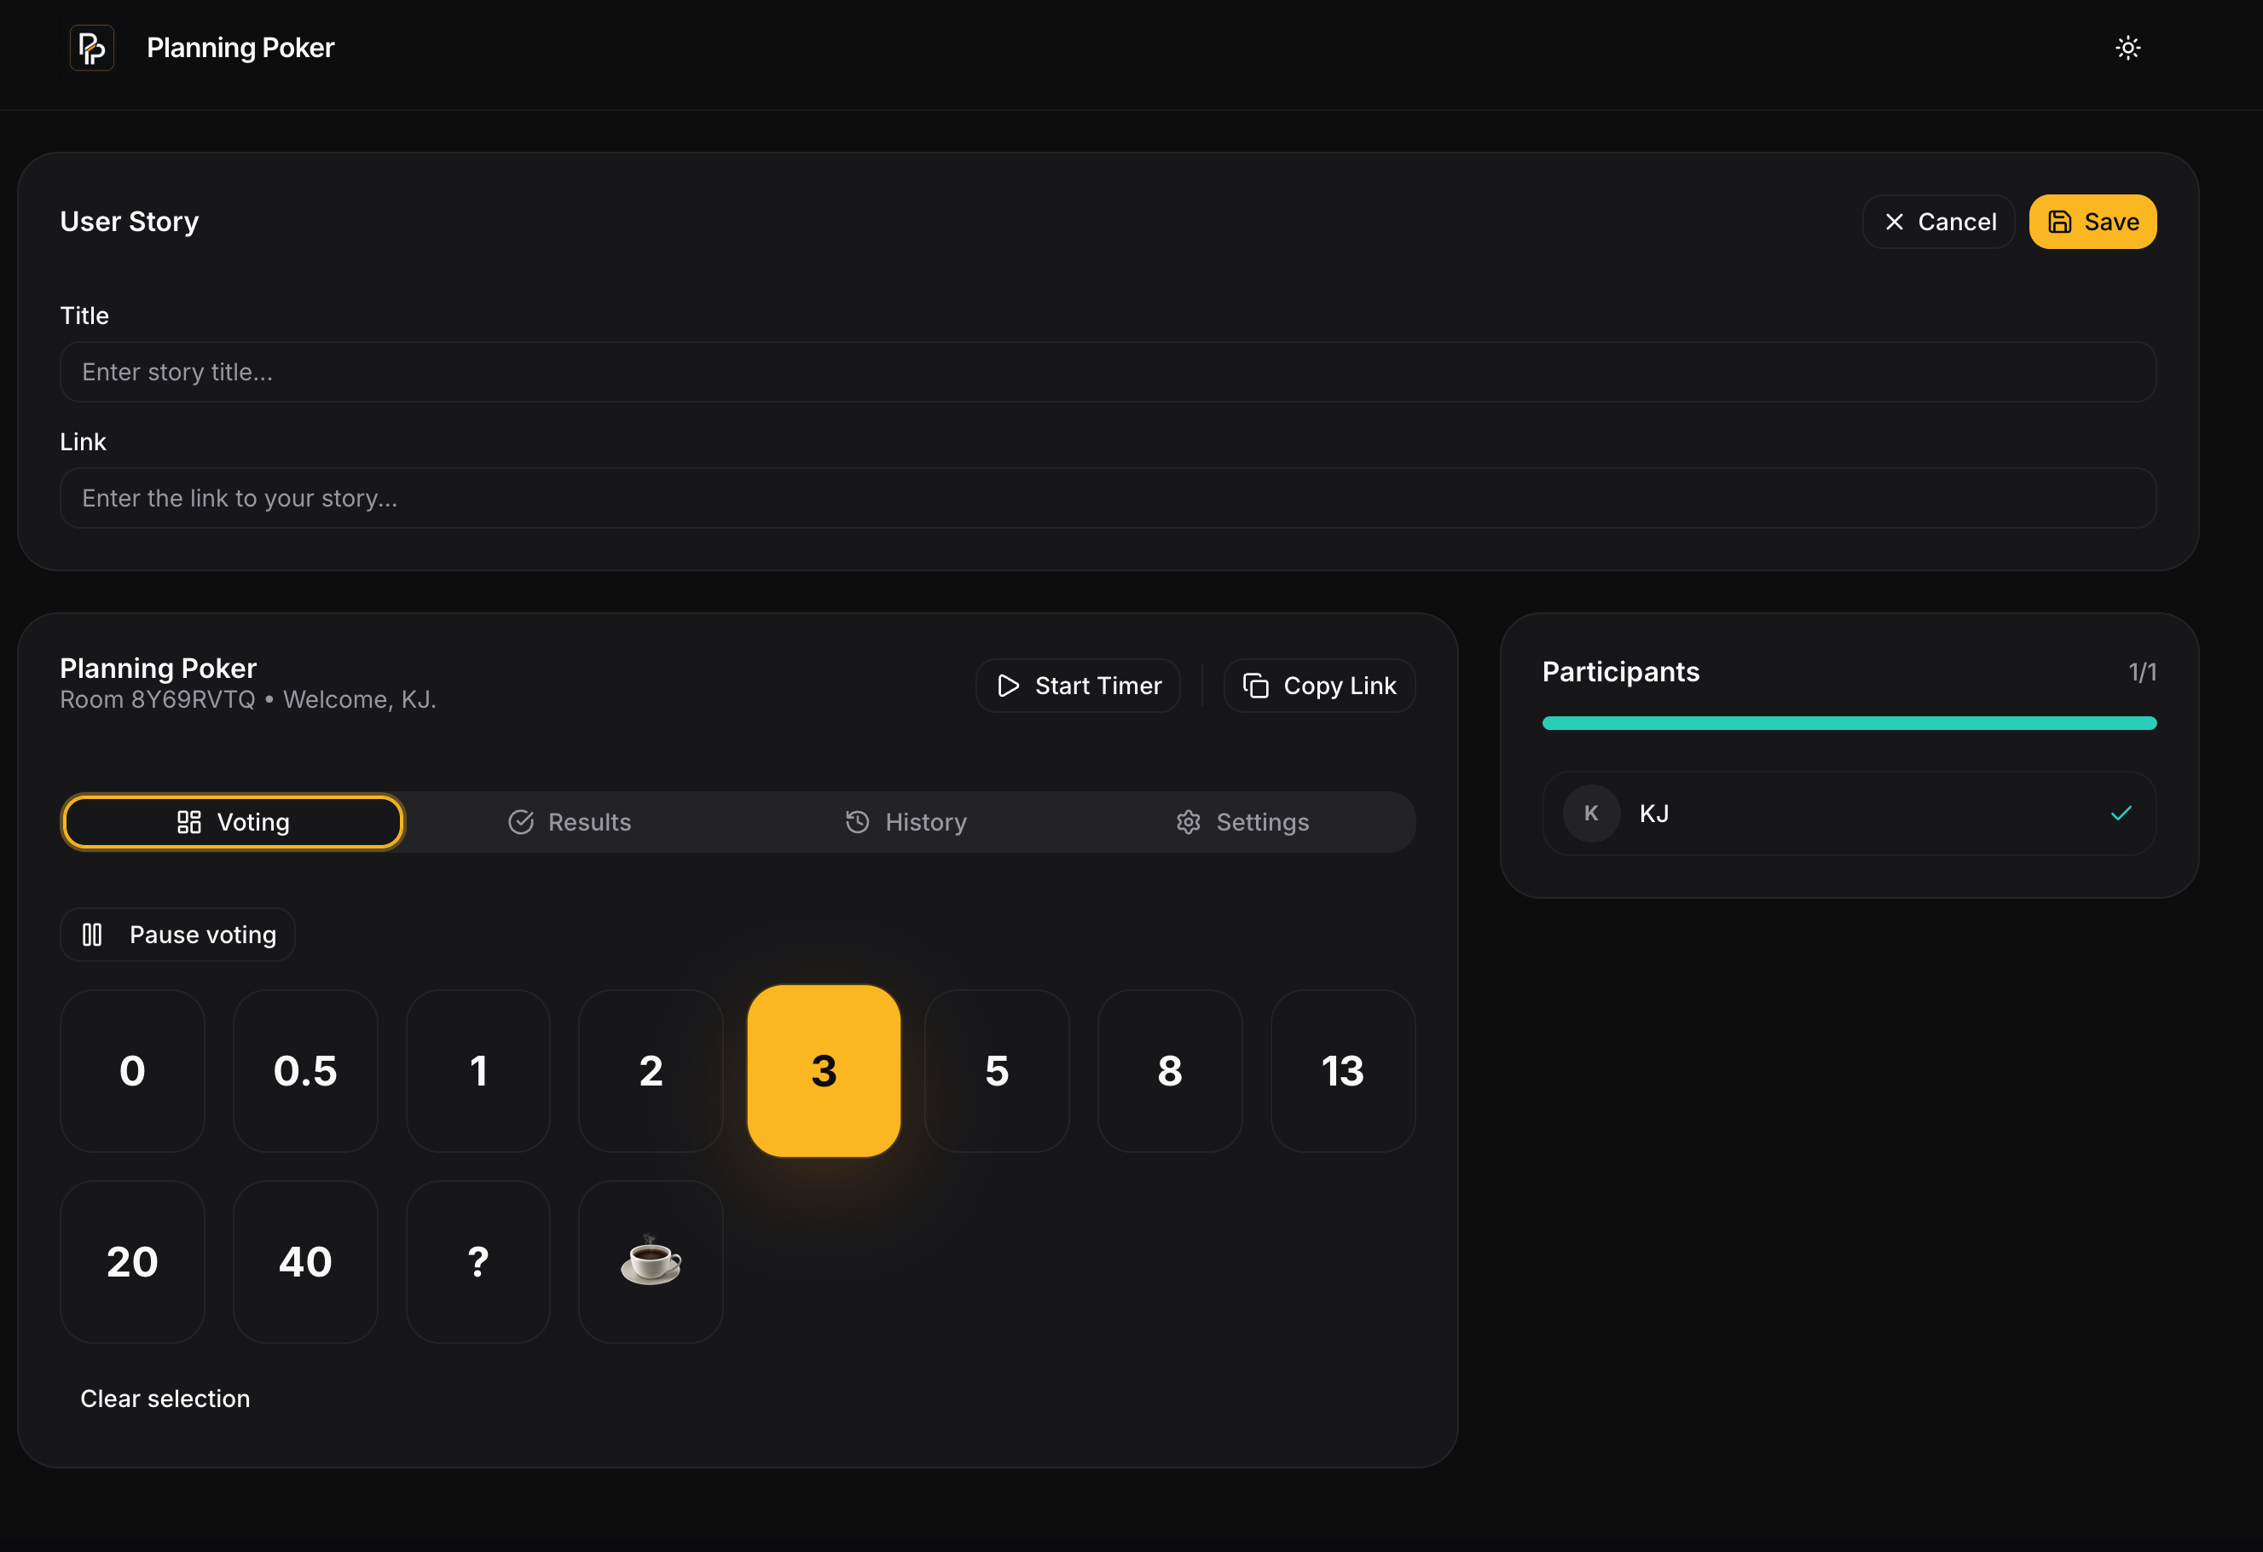This screenshot has height=1552, width=2263.
Task: Click the User Story heading
Action: pyautogui.click(x=130, y=222)
